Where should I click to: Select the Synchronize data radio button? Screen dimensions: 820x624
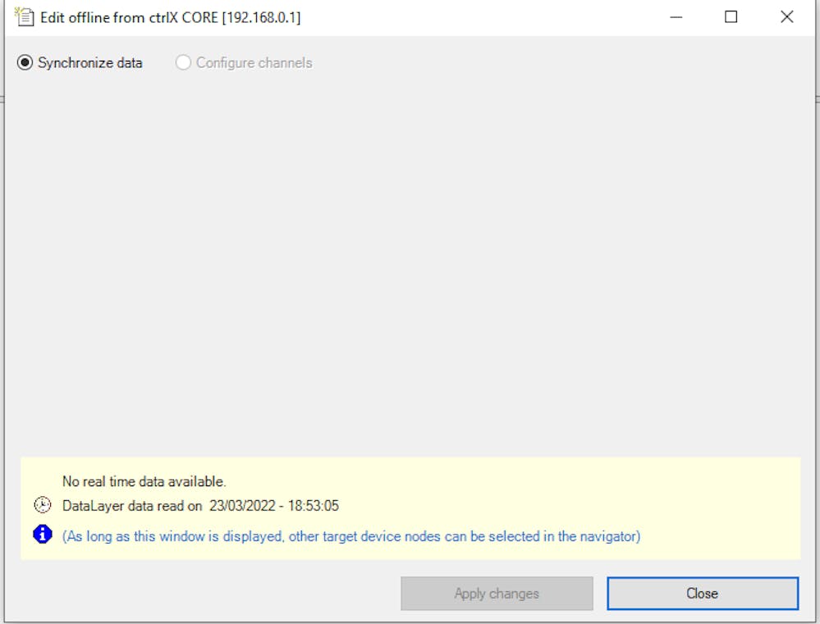[x=25, y=63]
